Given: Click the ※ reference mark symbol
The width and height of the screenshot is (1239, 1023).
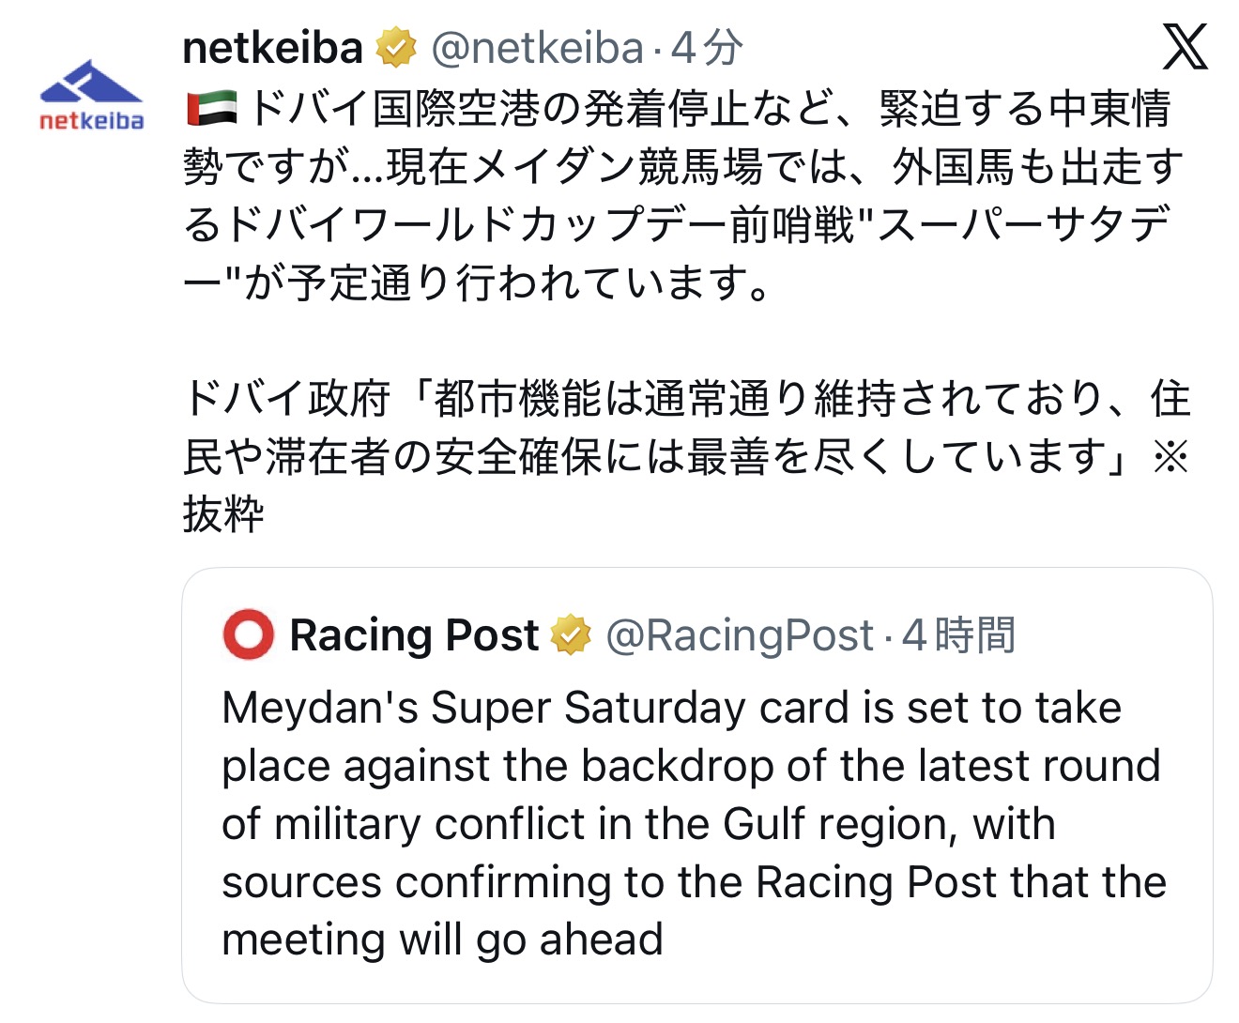Looking at the screenshot, I should (1170, 457).
